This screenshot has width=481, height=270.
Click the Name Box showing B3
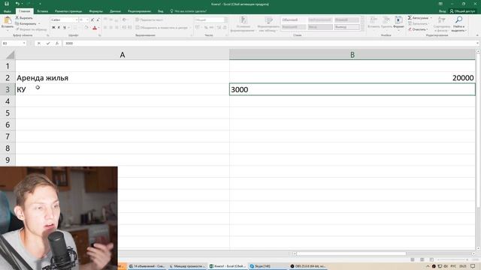(14, 43)
